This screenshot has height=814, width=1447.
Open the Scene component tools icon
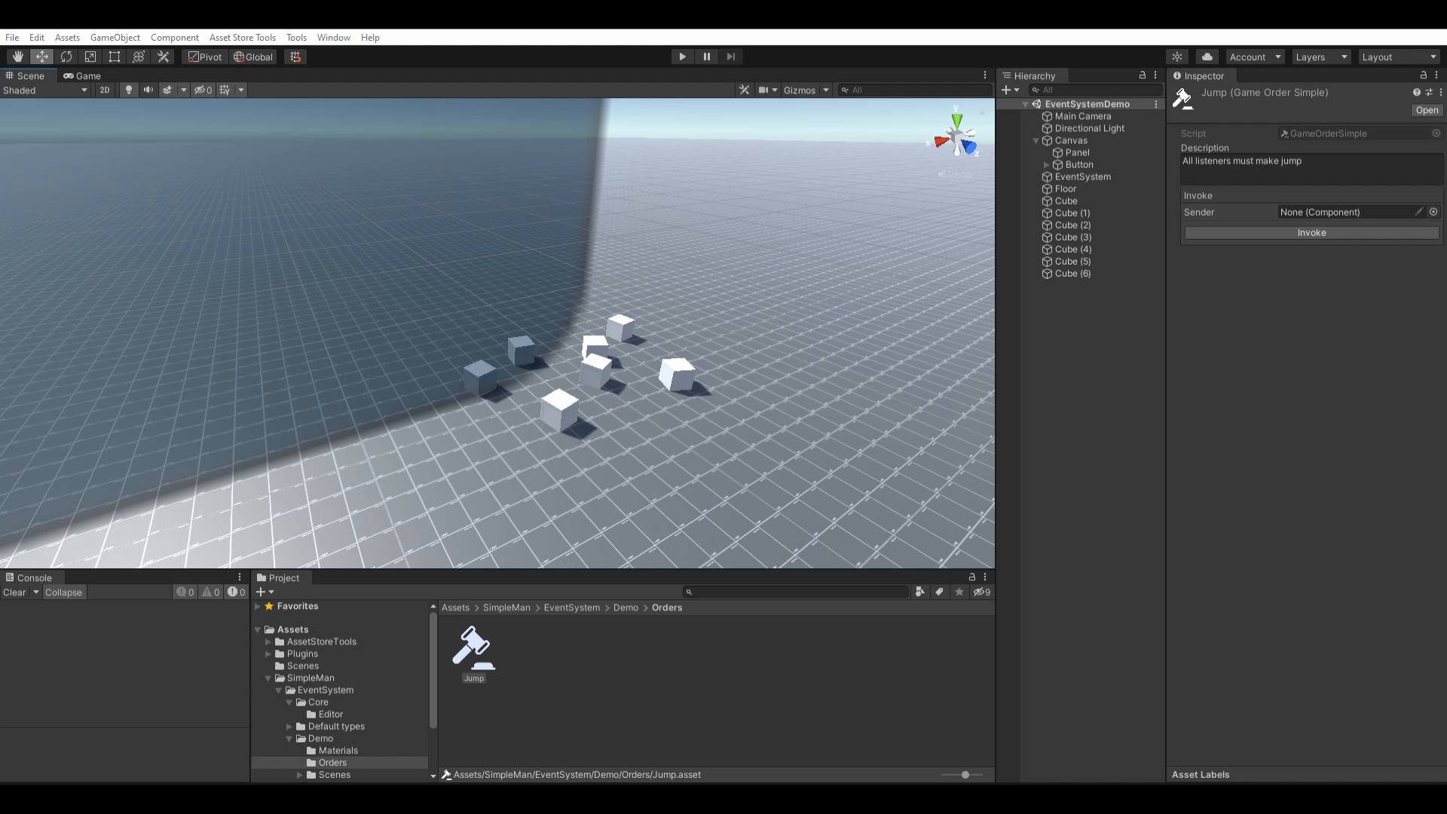[744, 90]
